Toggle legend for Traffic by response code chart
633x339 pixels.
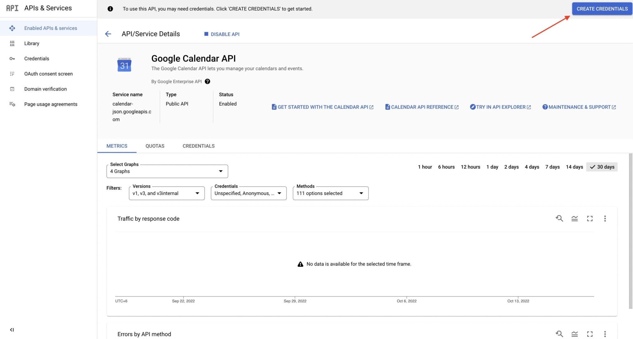(574, 218)
